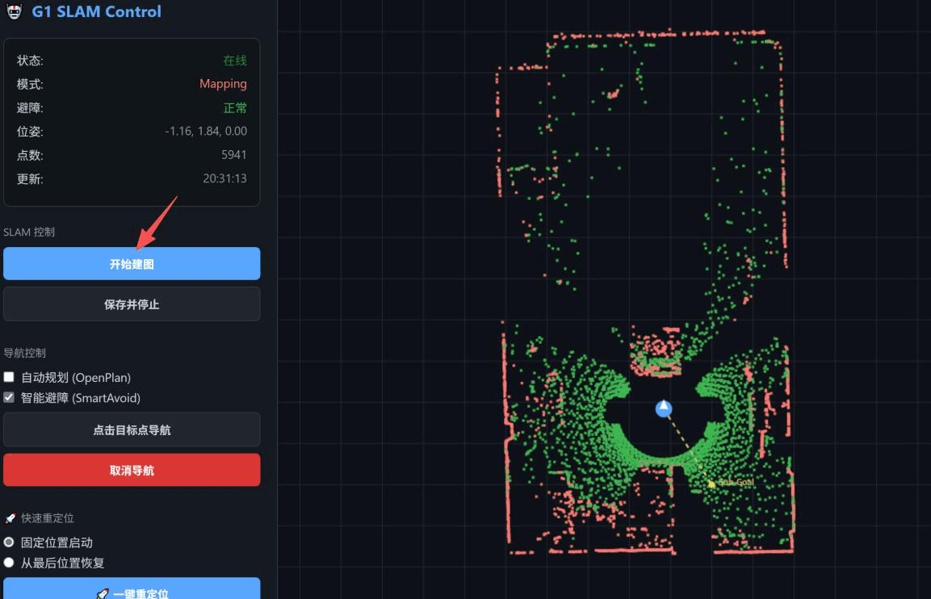Click the 点数: label
Image resolution: width=931 pixels, height=599 pixels.
coord(30,156)
